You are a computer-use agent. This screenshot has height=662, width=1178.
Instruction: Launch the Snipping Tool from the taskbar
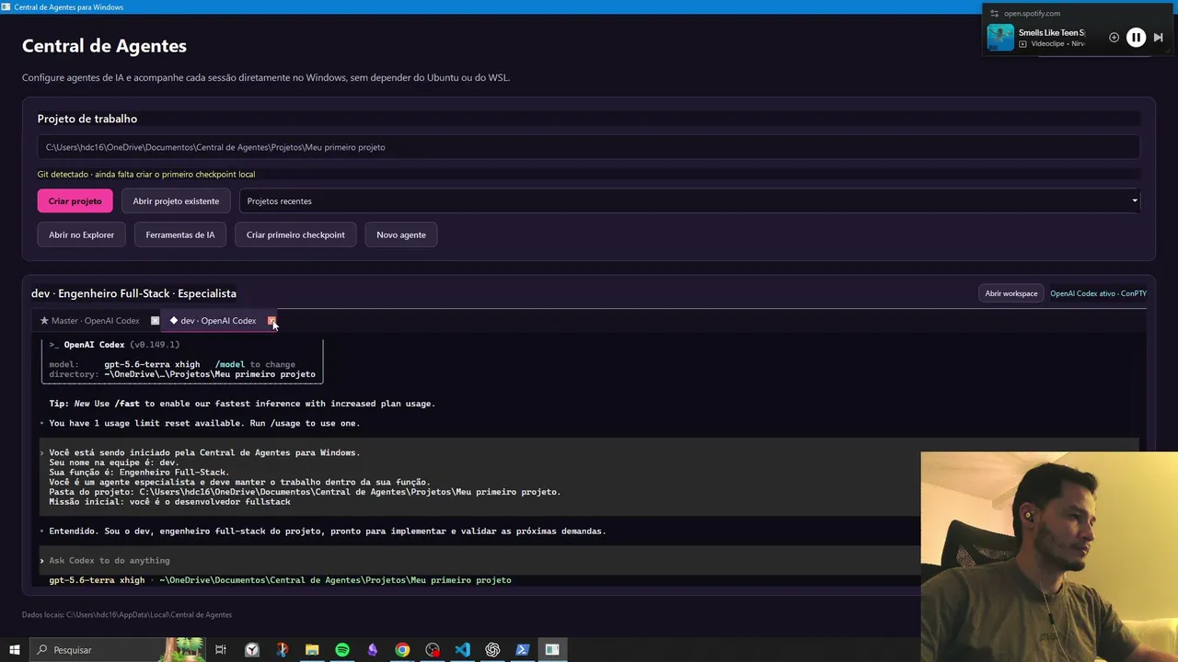282,650
